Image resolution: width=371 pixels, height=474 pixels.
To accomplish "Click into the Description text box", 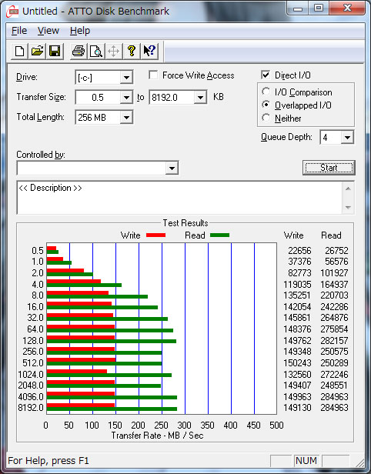I will tap(179, 198).
